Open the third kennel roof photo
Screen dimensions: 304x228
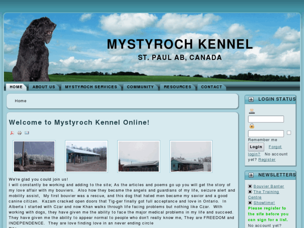(x=139, y=156)
